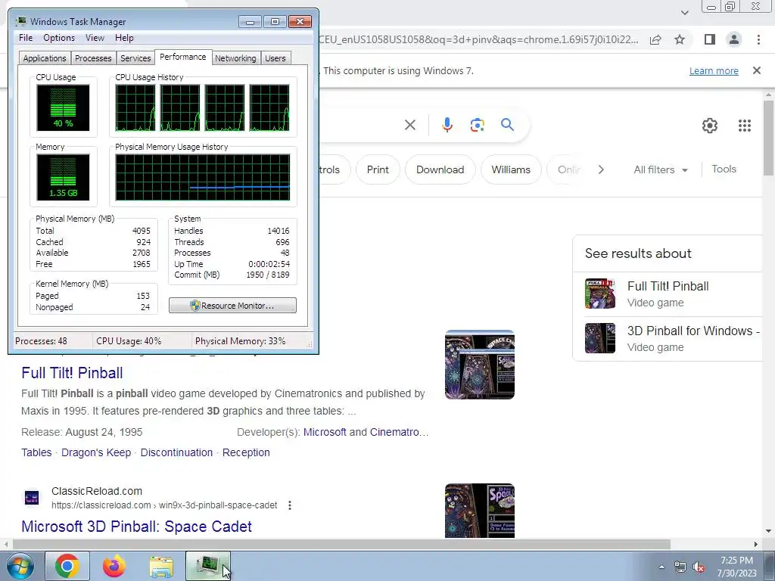Image resolution: width=775 pixels, height=581 pixels.
Task: Click the Learn more link in infobar
Action: tap(714, 70)
